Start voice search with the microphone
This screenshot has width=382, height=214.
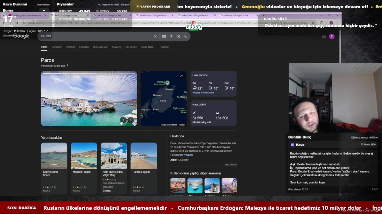171,36
